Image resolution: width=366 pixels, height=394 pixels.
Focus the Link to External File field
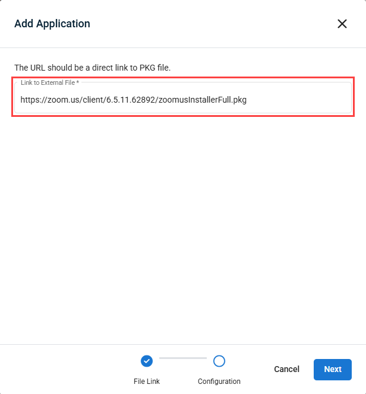[183, 98]
